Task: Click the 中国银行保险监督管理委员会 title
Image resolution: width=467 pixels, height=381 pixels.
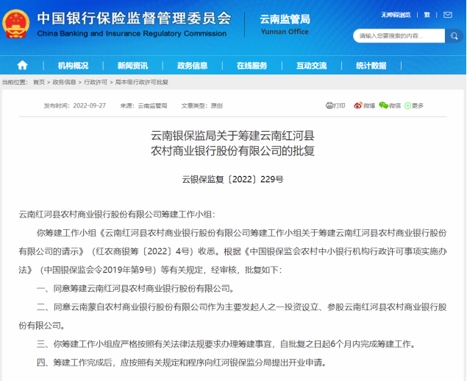Action: click(x=134, y=18)
